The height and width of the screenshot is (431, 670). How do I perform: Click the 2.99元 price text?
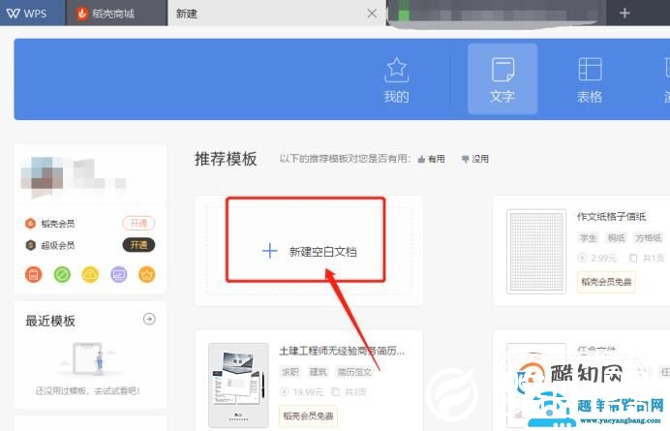pos(604,258)
